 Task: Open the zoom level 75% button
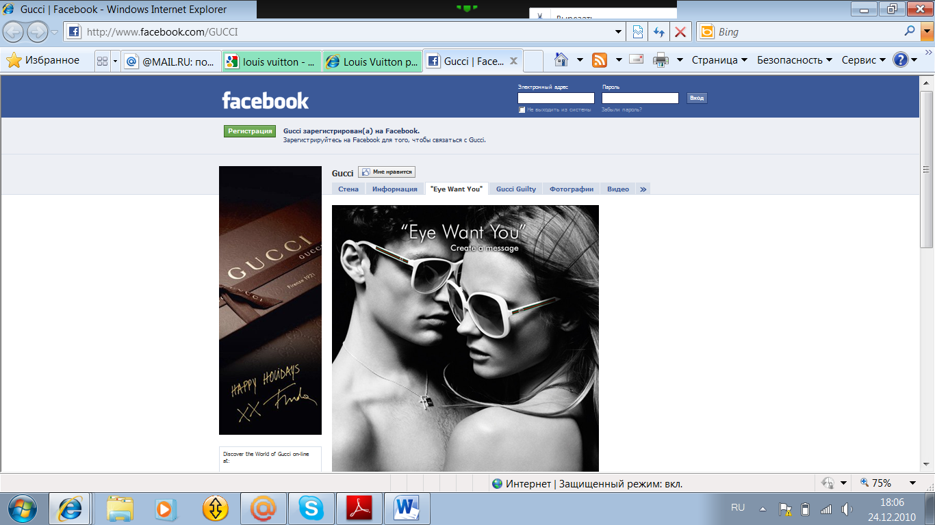point(876,483)
